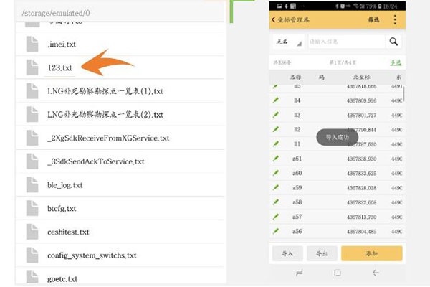Open the 123.txt file
430x287 pixels.
[x=62, y=67]
